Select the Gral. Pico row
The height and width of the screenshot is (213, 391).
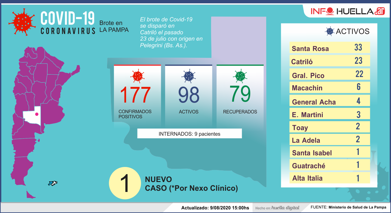[330, 74]
